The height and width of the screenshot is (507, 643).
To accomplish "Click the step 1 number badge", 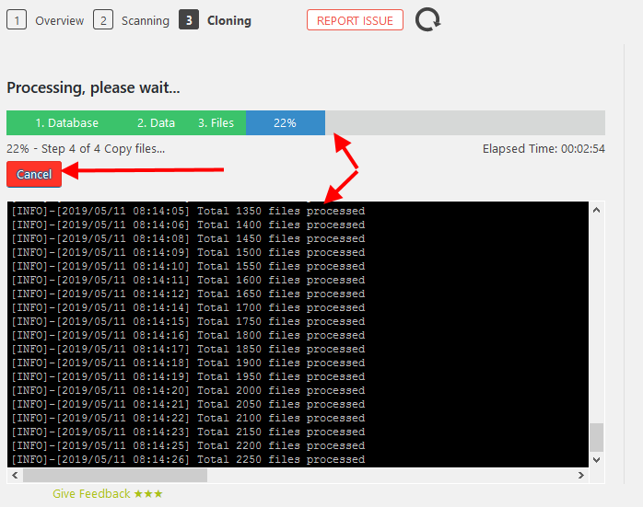I will (17, 20).
